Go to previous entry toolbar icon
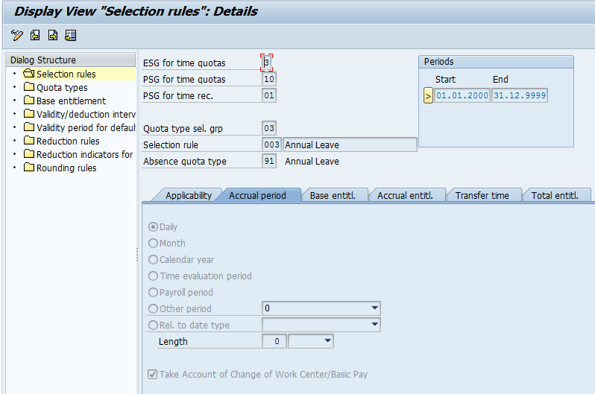The height and width of the screenshot is (394, 595). [35, 35]
